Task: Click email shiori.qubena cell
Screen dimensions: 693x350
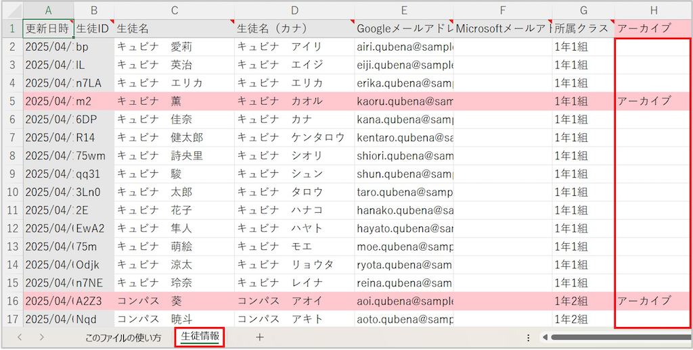Action: click(x=404, y=156)
